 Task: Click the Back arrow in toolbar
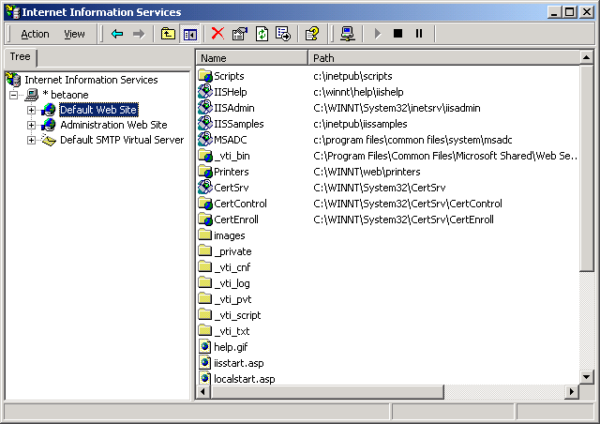click(117, 34)
